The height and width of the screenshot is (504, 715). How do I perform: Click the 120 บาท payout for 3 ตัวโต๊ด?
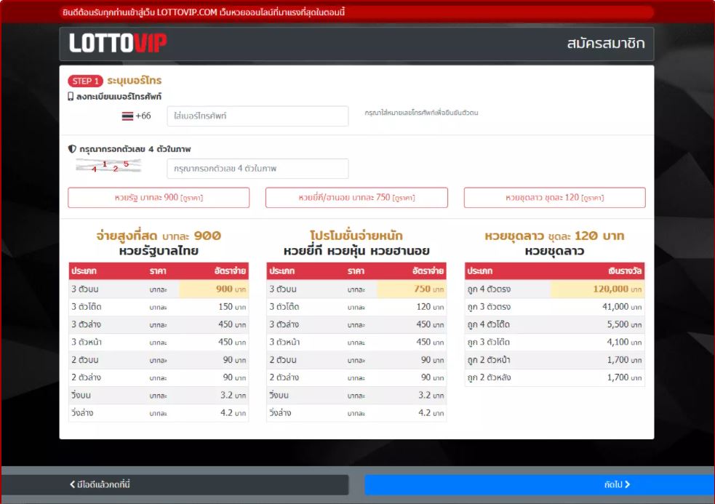[x=430, y=307]
